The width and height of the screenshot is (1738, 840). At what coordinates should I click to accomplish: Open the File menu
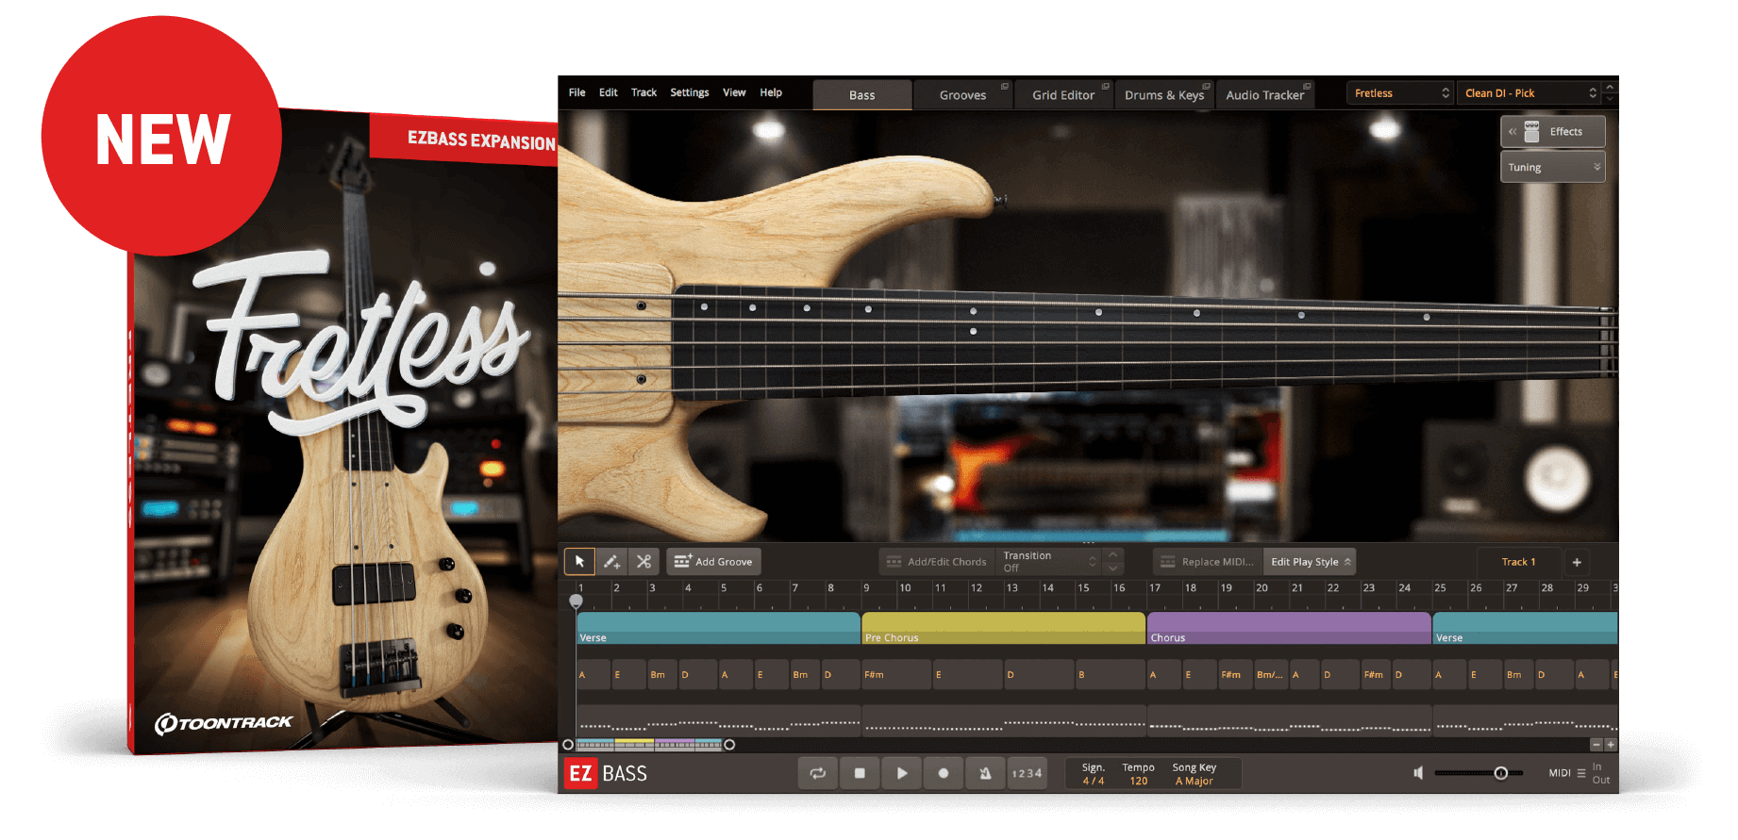(577, 92)
